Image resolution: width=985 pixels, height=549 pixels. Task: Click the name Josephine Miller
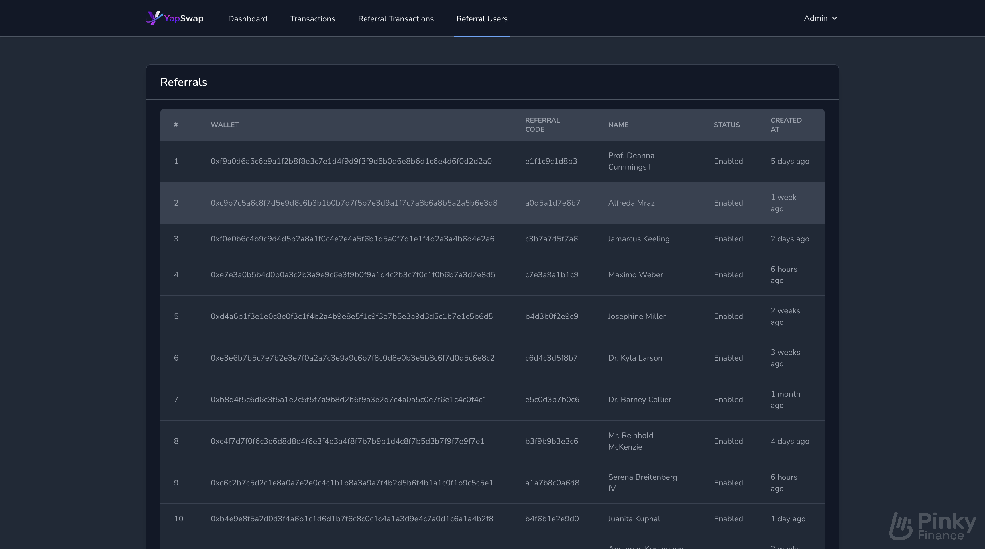(x=637, y=316)
